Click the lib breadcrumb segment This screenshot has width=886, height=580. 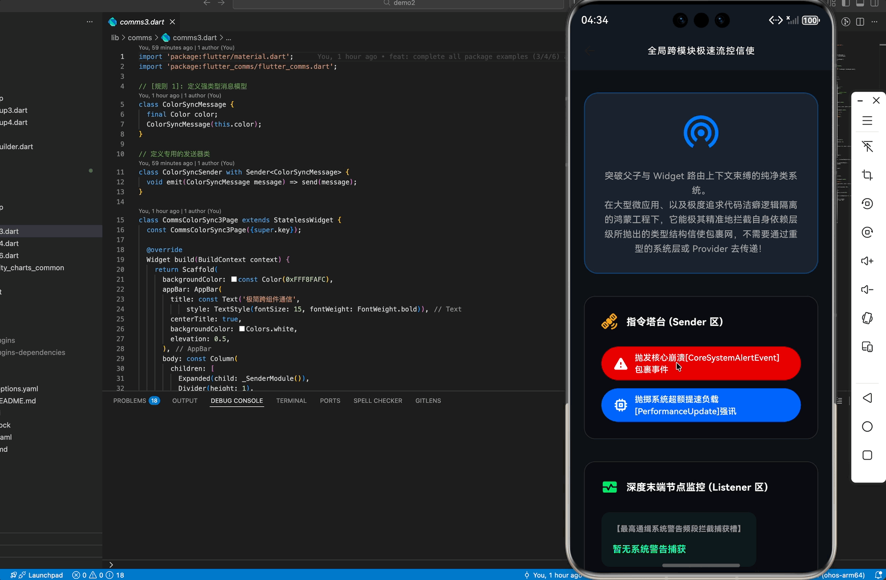click(x=115, y=38)
